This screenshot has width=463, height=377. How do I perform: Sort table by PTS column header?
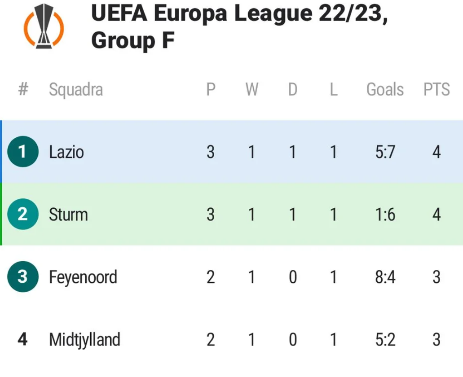point(437,89)
